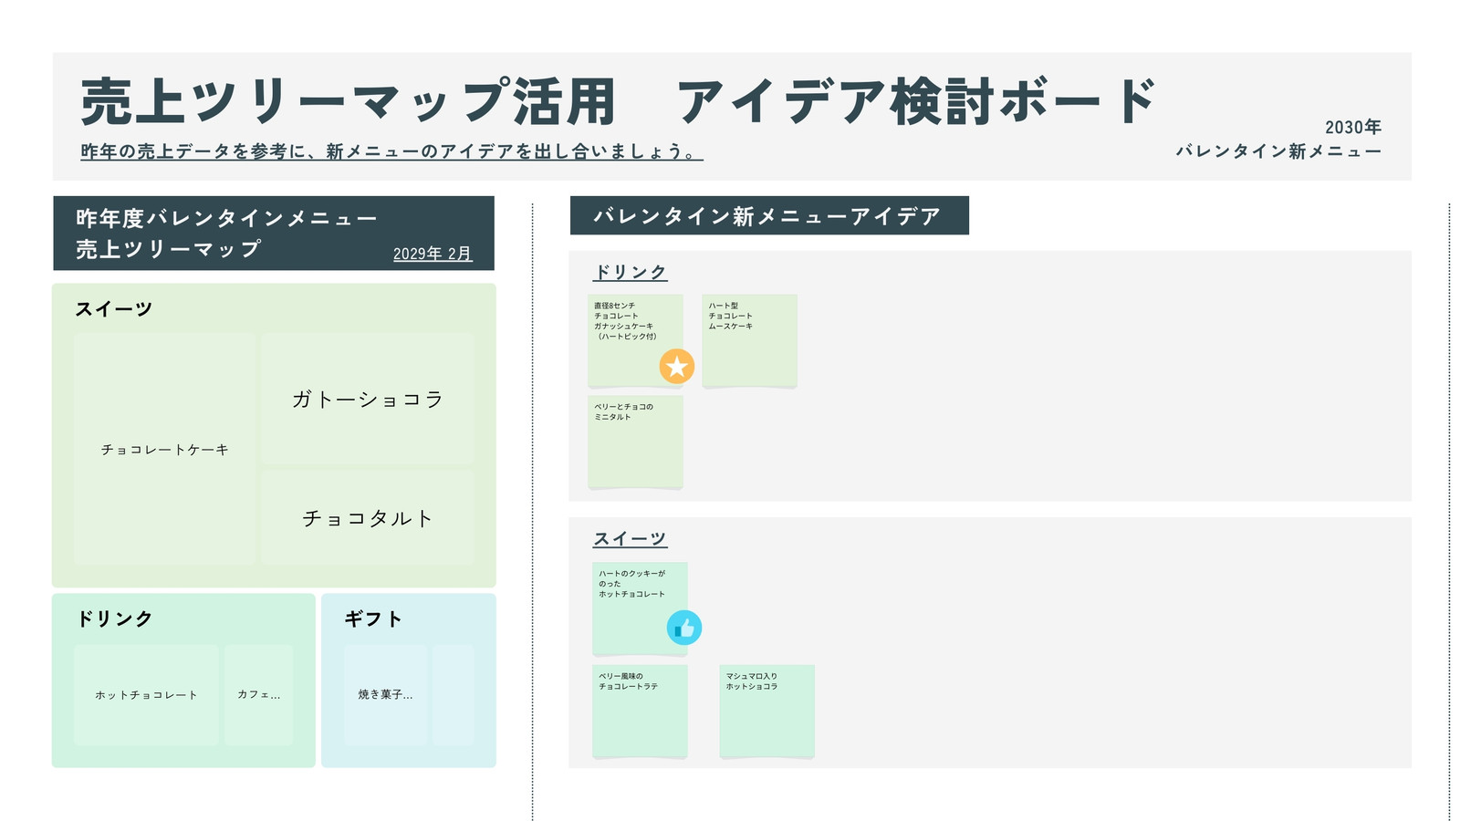Click the ガトーショコラ treemap tile

pyautogui.click(x=368, y=399)
